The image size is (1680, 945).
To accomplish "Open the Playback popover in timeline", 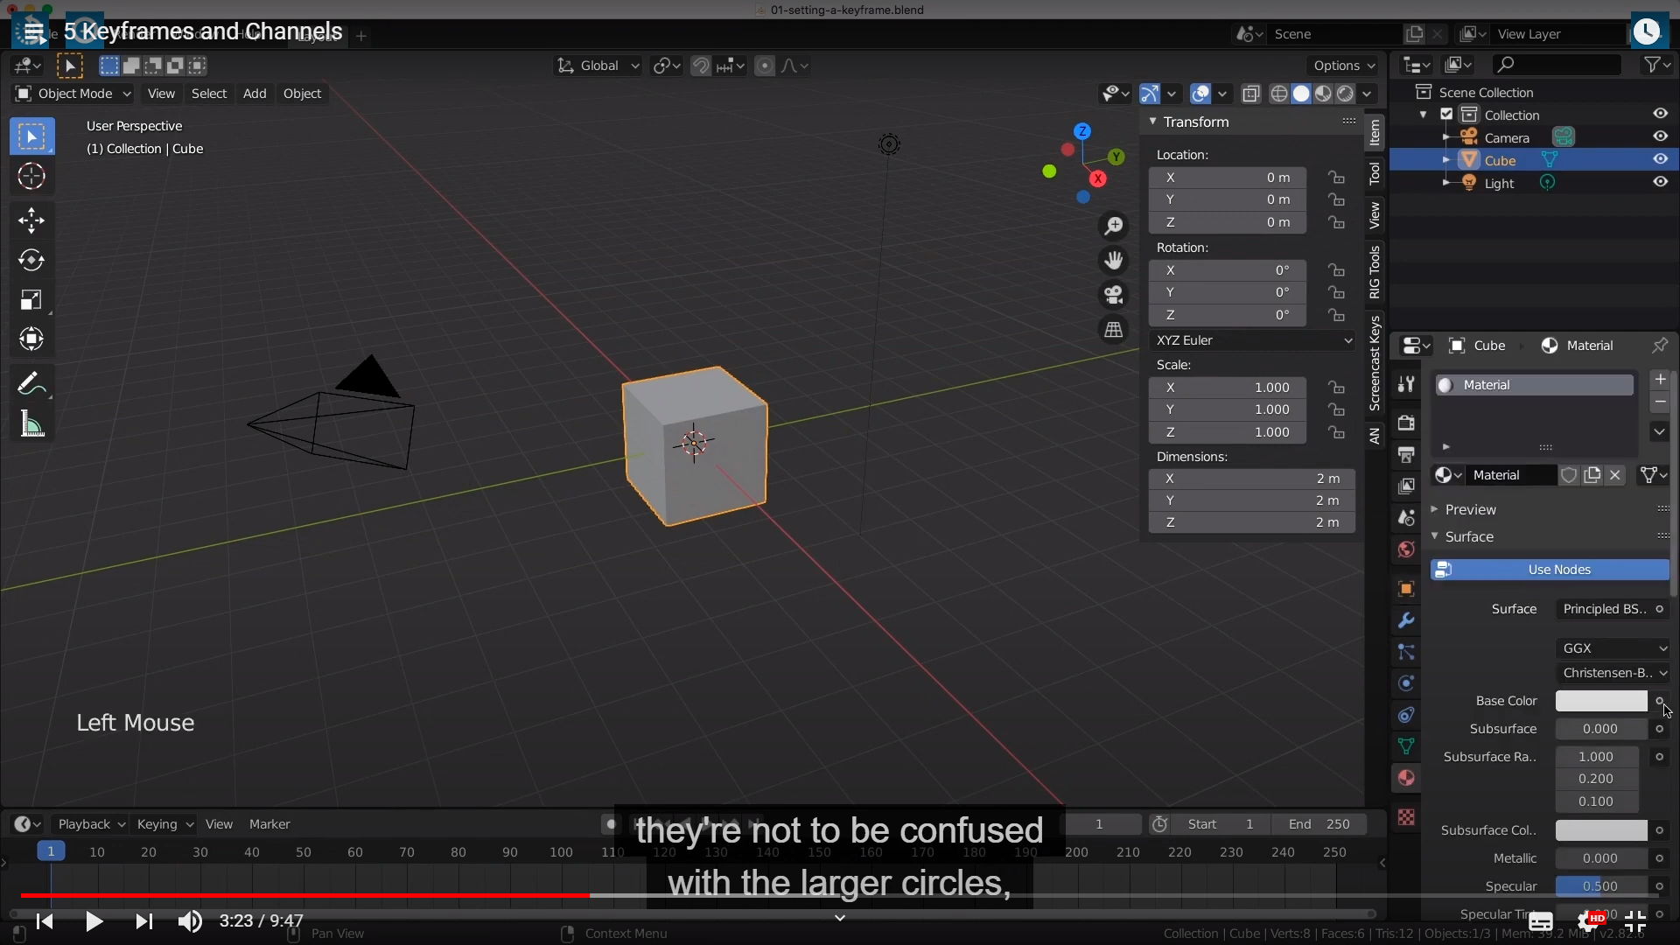I will click(x=90, y=824).
